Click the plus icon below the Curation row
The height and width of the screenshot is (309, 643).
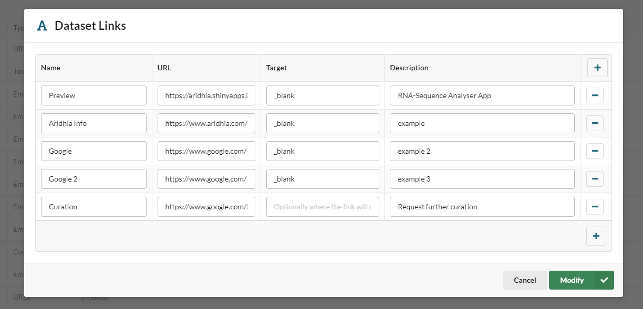pos(596,236)
